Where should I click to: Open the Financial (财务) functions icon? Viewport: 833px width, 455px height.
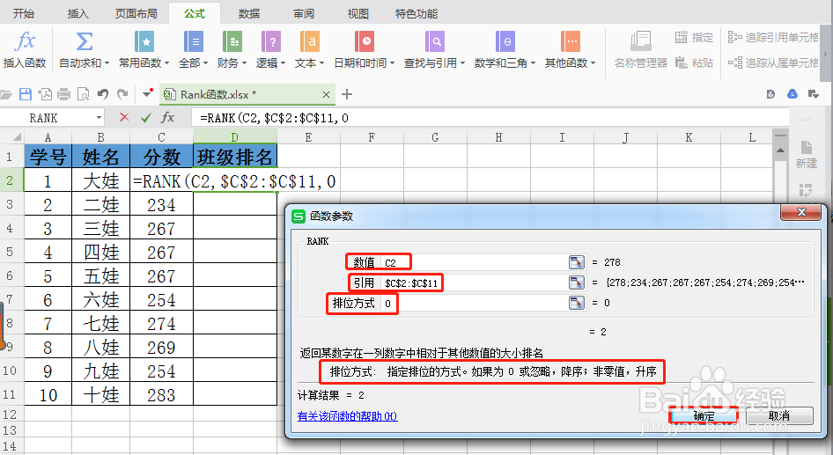[232, 41]
